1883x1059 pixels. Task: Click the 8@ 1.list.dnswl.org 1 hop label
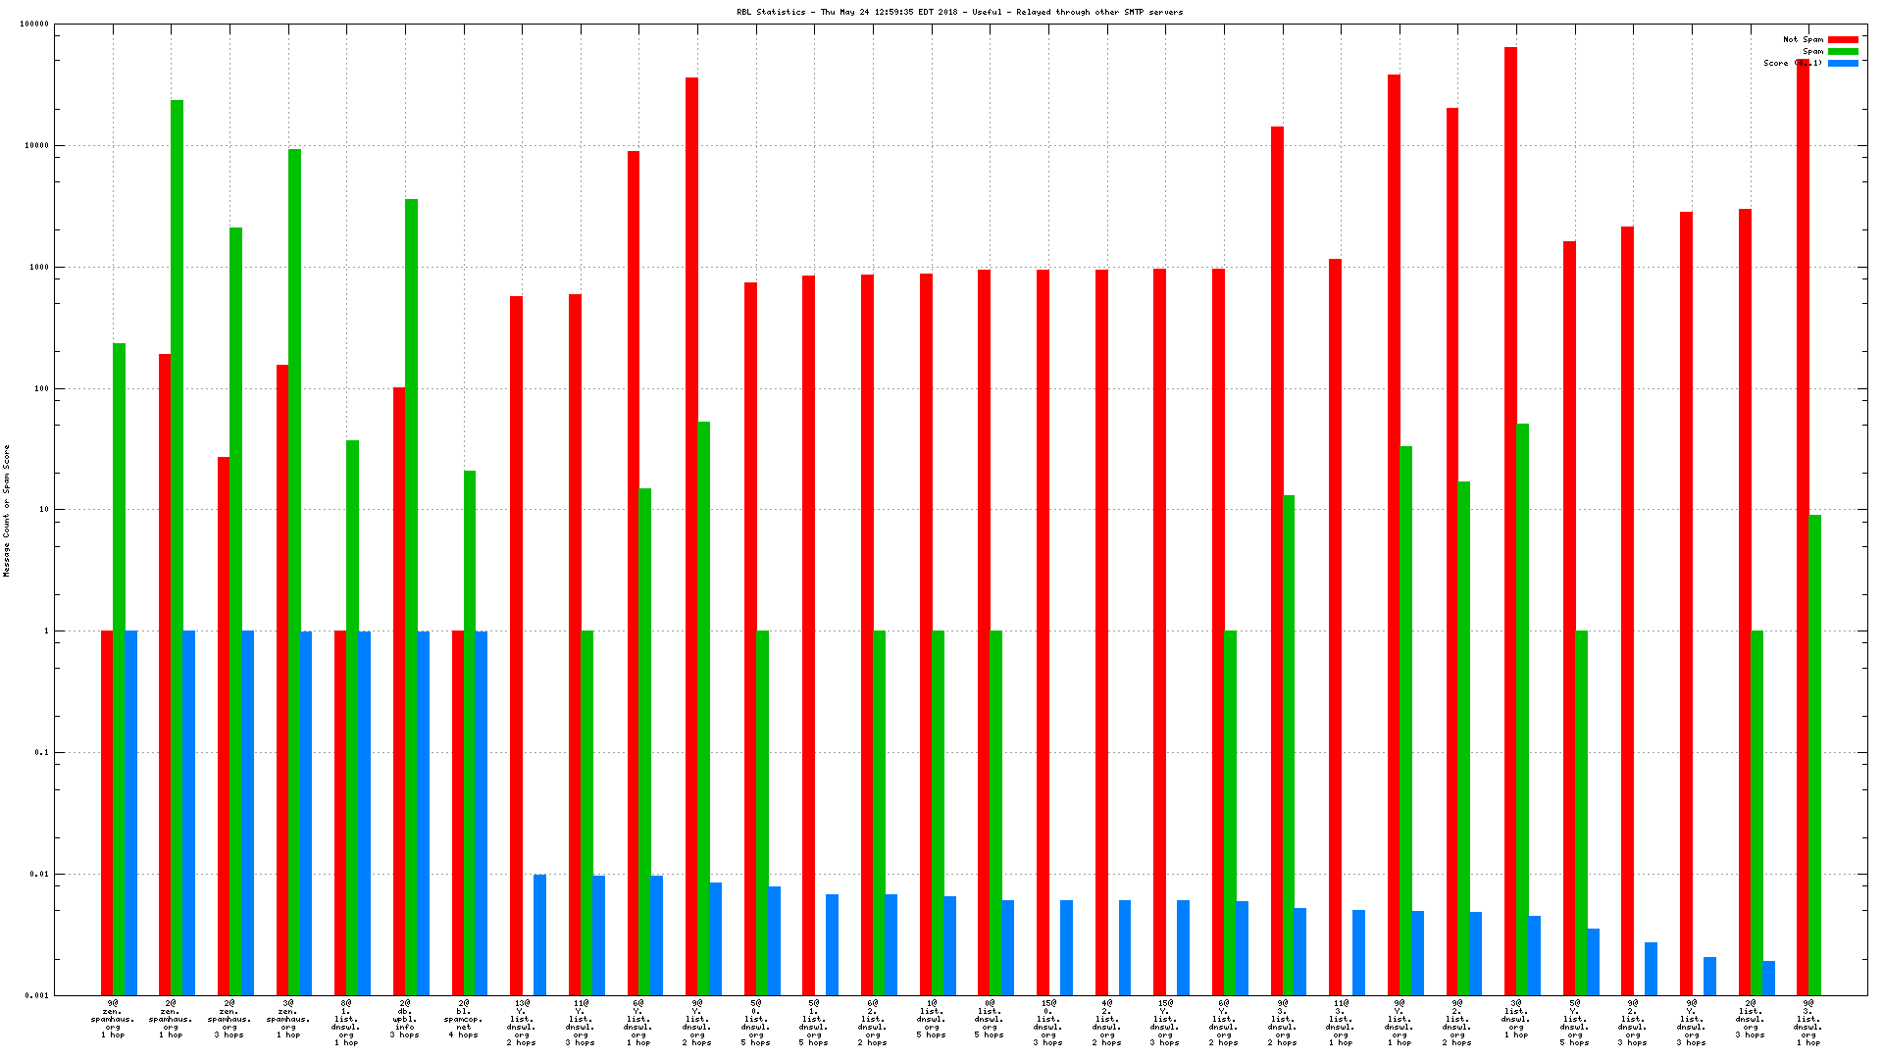(x=346, y=1023)
